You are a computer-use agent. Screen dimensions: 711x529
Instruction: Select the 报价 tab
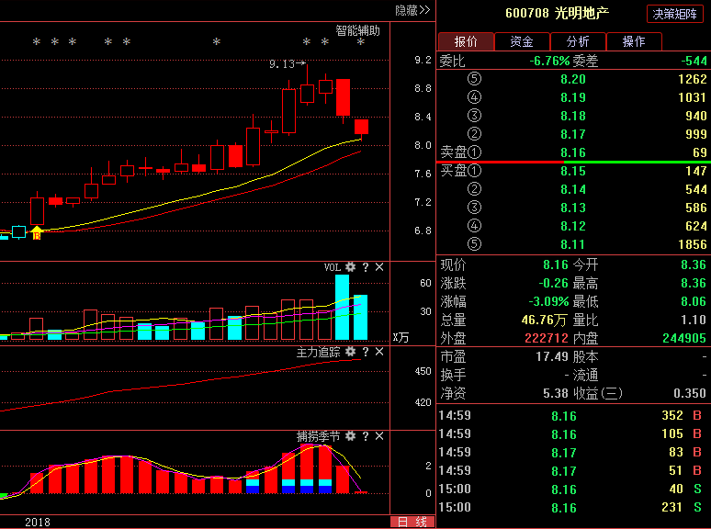coord(466,41)
